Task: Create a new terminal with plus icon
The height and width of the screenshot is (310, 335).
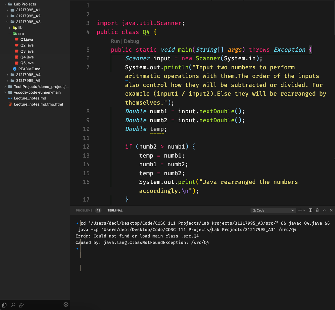Action: click(x=300, y=210)
